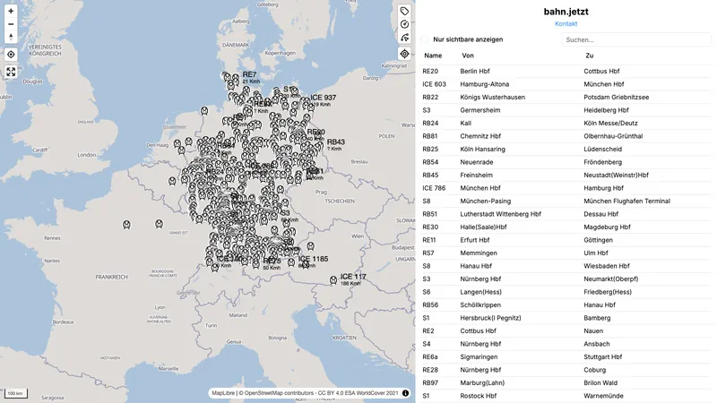Select RB81 Chemnitz Hbf row

click(566, 136)
